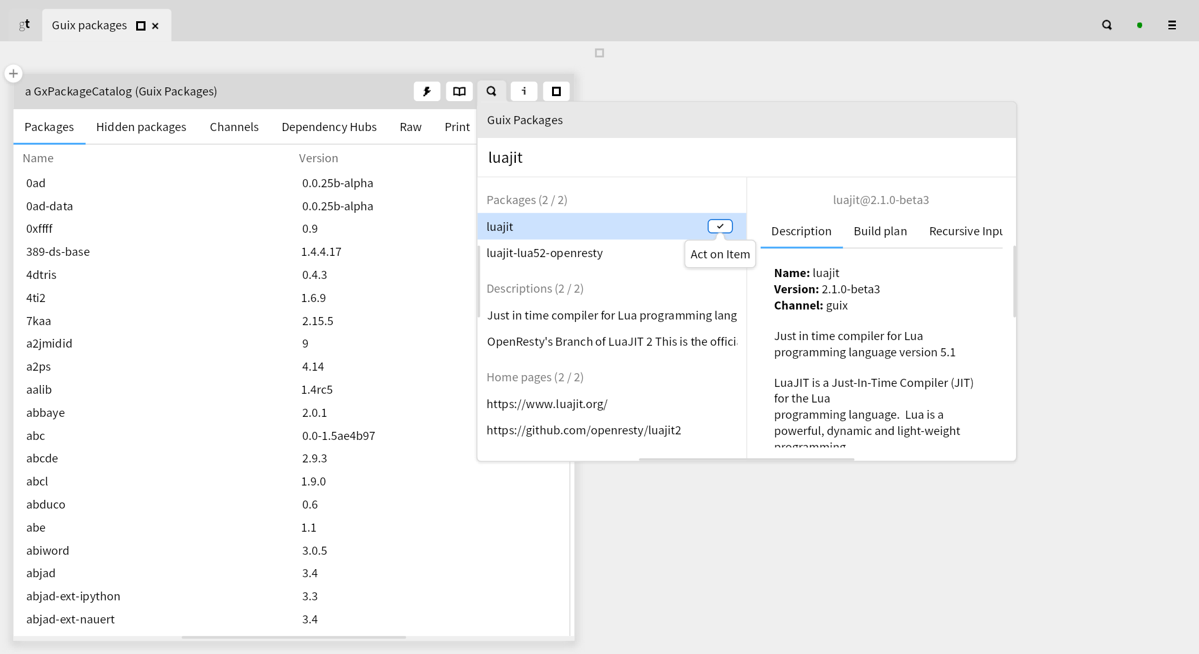Click the pin icon on the Guix packages tab
The width and height of the screenshot is (1199, 654).
(140, 26)
